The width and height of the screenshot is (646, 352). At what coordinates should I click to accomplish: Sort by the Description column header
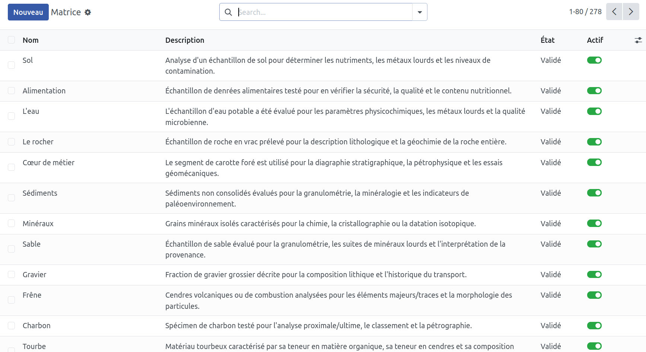pyautogui.click(x=185, y=40)
